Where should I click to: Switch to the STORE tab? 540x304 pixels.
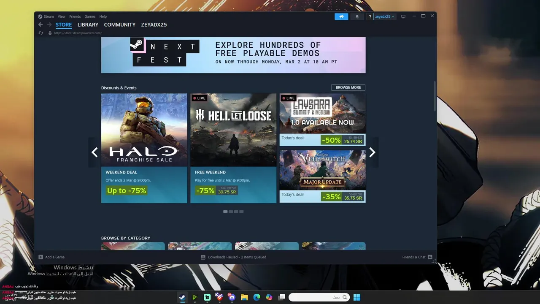click(64, 24)
